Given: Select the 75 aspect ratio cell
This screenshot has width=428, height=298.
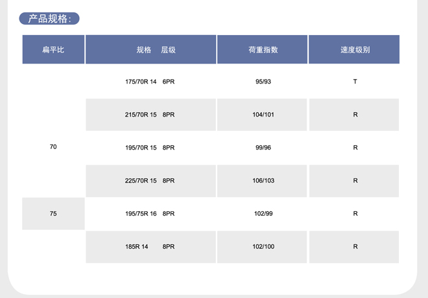Looking at the screenshot, I should (x=53, y=214).
